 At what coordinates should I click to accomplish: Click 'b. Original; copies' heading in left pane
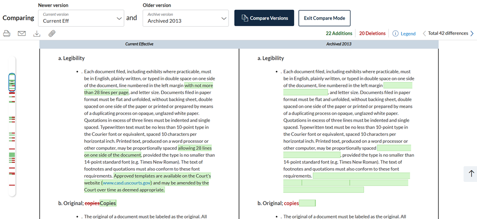point(87,203)
